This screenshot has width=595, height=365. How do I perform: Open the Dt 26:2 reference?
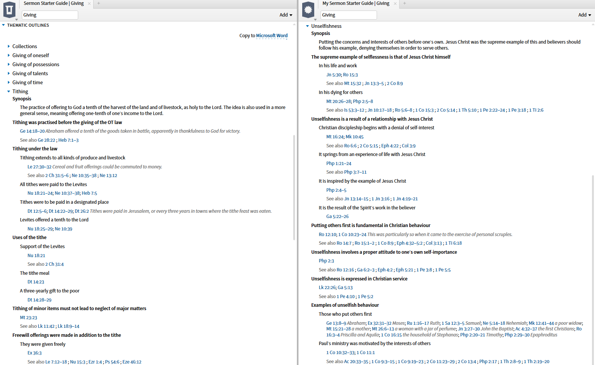(82, 211)
